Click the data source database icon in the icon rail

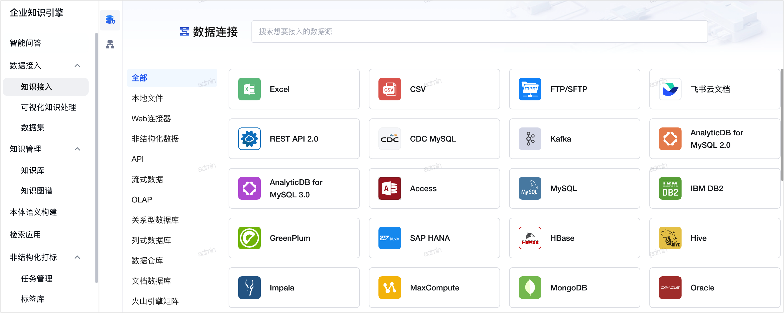(x=110, y=20)
